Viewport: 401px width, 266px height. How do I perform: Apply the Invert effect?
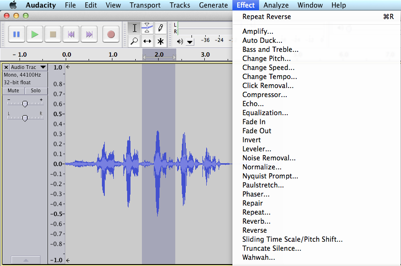[317, 140]
